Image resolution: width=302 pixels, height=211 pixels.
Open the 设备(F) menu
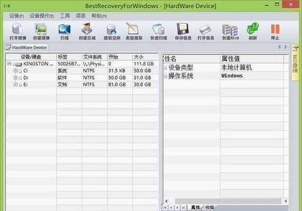[16, 16]
